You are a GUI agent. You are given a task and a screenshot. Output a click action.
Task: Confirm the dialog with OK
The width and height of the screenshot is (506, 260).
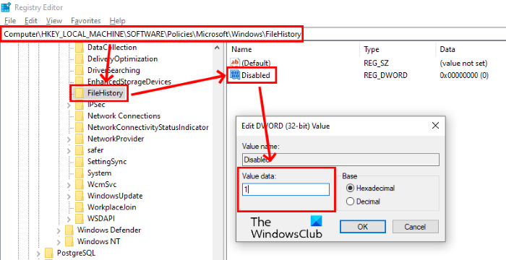click(363, 227)
